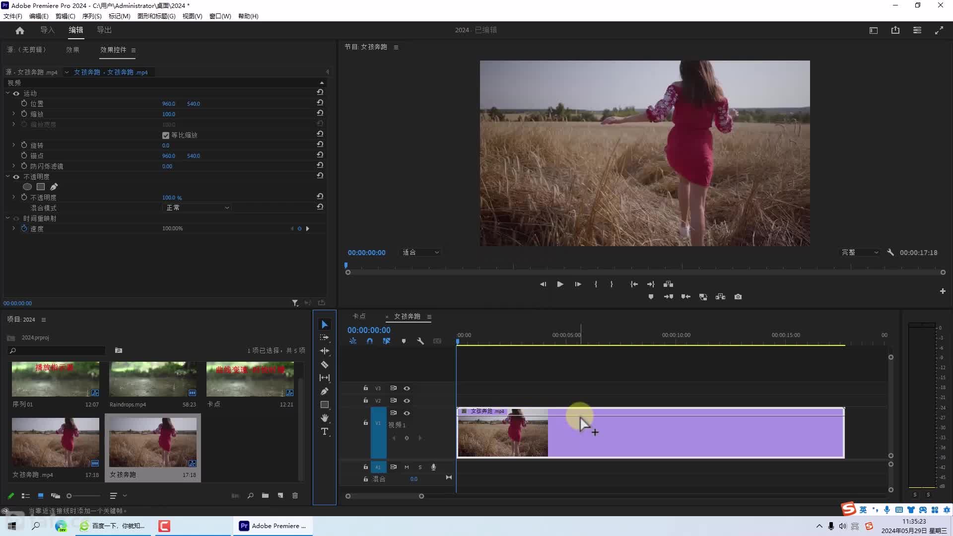The image size is (953, 536).
Task: Open playback resolution dropdown
Action: (859, 252)
